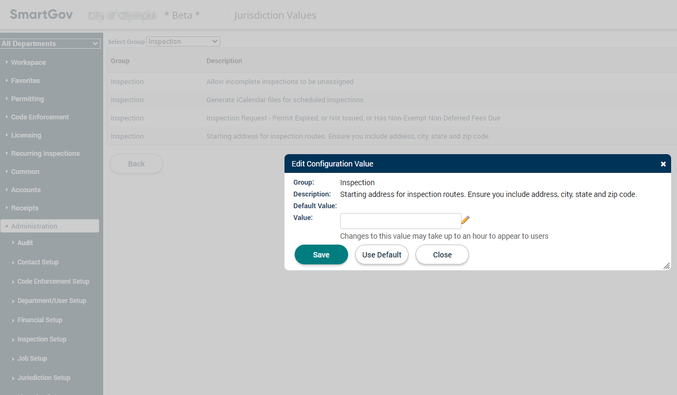677x395 pixels.
Task: Open Financial Setup submenu
Action: click(40, 320)
